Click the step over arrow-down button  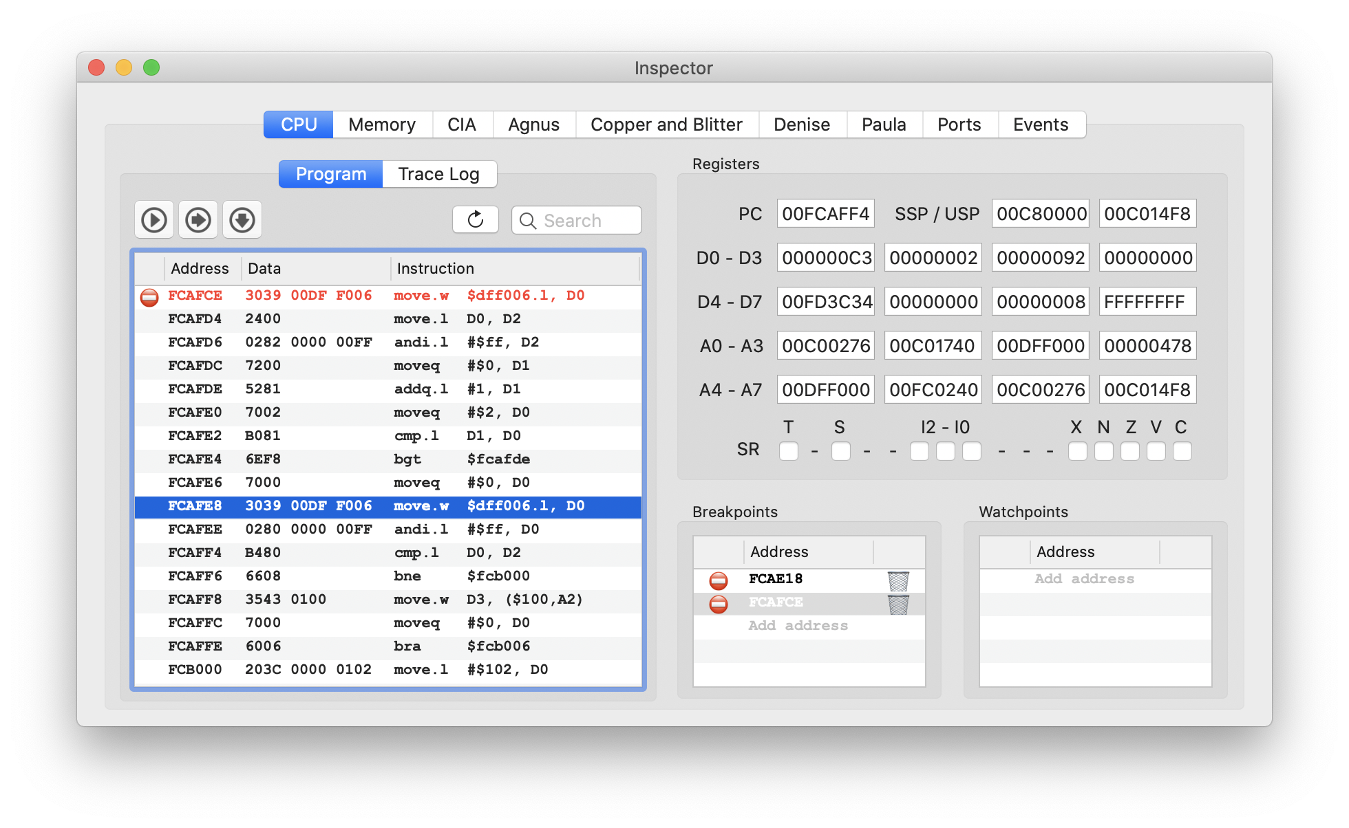242,220
